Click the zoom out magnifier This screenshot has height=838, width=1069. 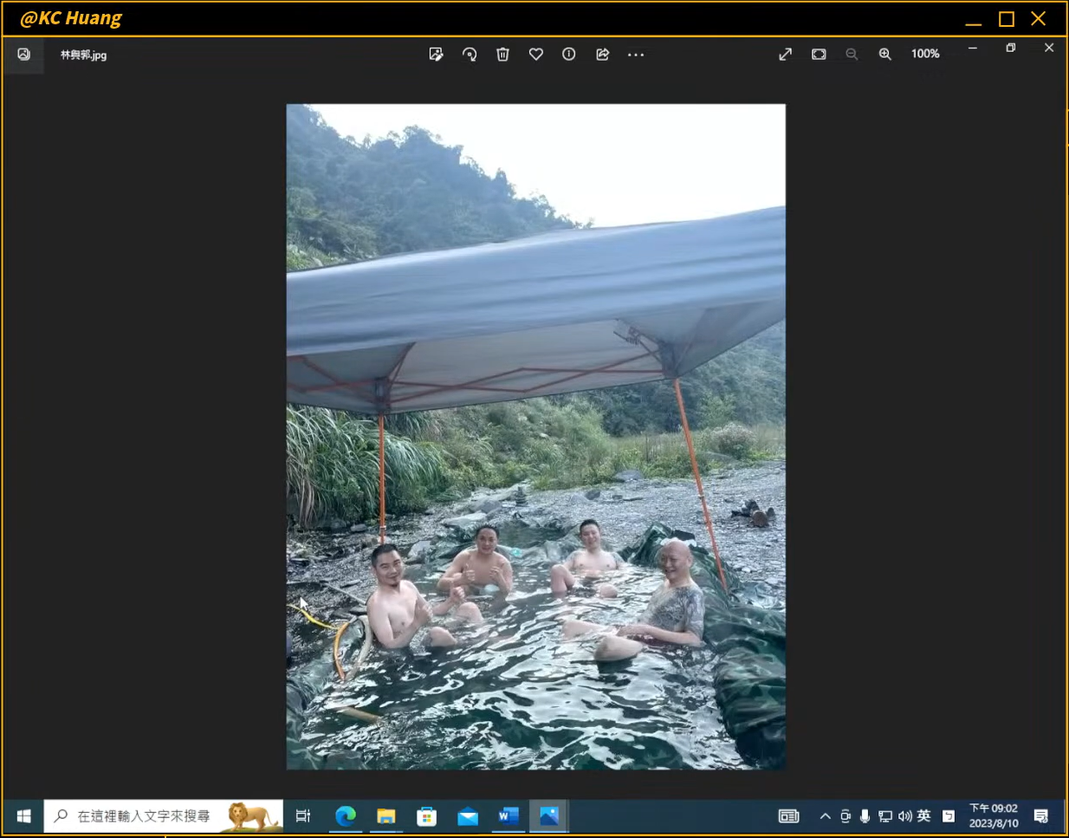[852, 55]
